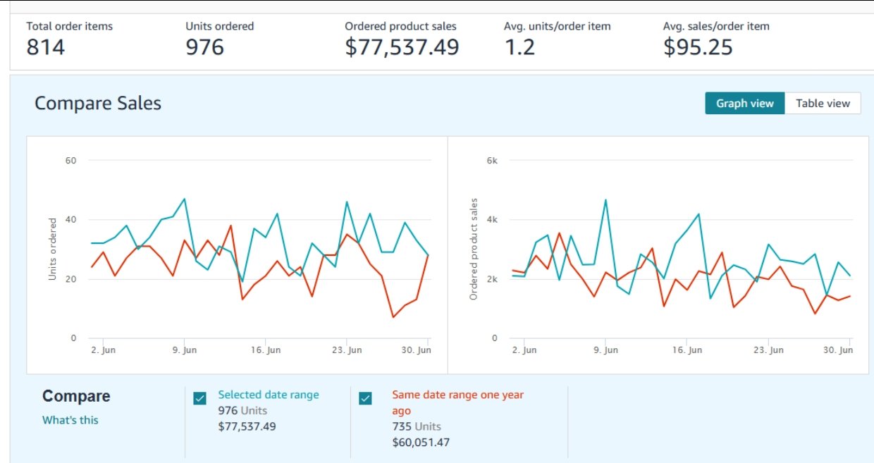Click the vertical "Ordered product sales" axis title
This screenshot has width=874, height=463.
(x=474, y=249)
